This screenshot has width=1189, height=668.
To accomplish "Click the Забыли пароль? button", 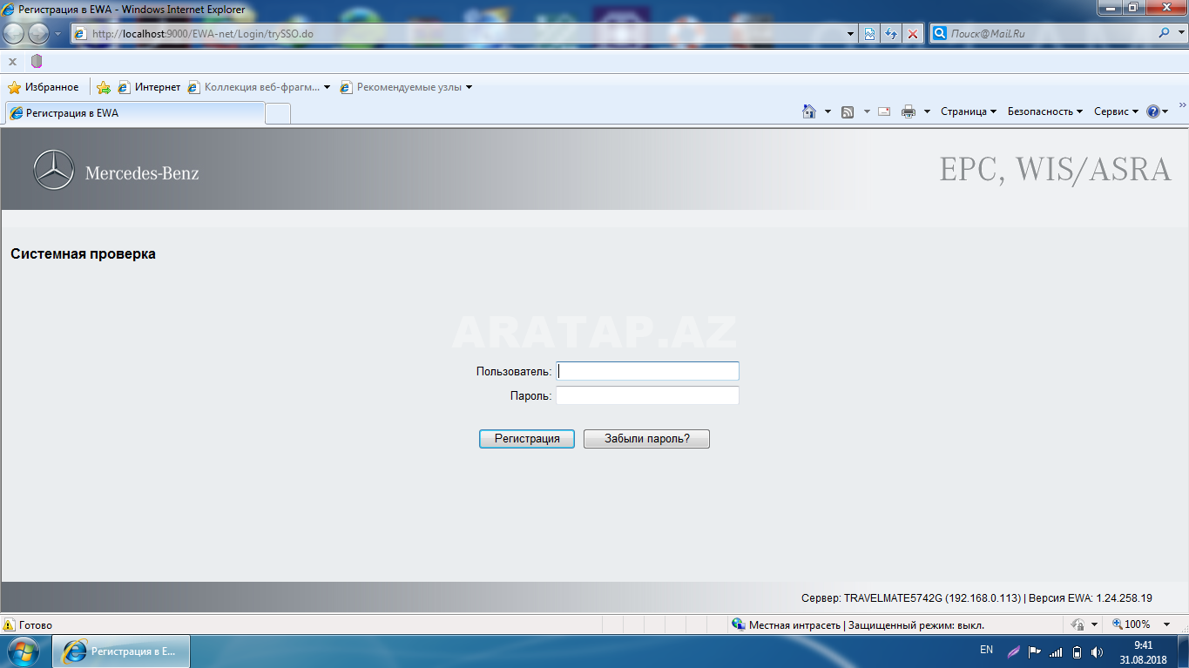I will click(646, 439).
